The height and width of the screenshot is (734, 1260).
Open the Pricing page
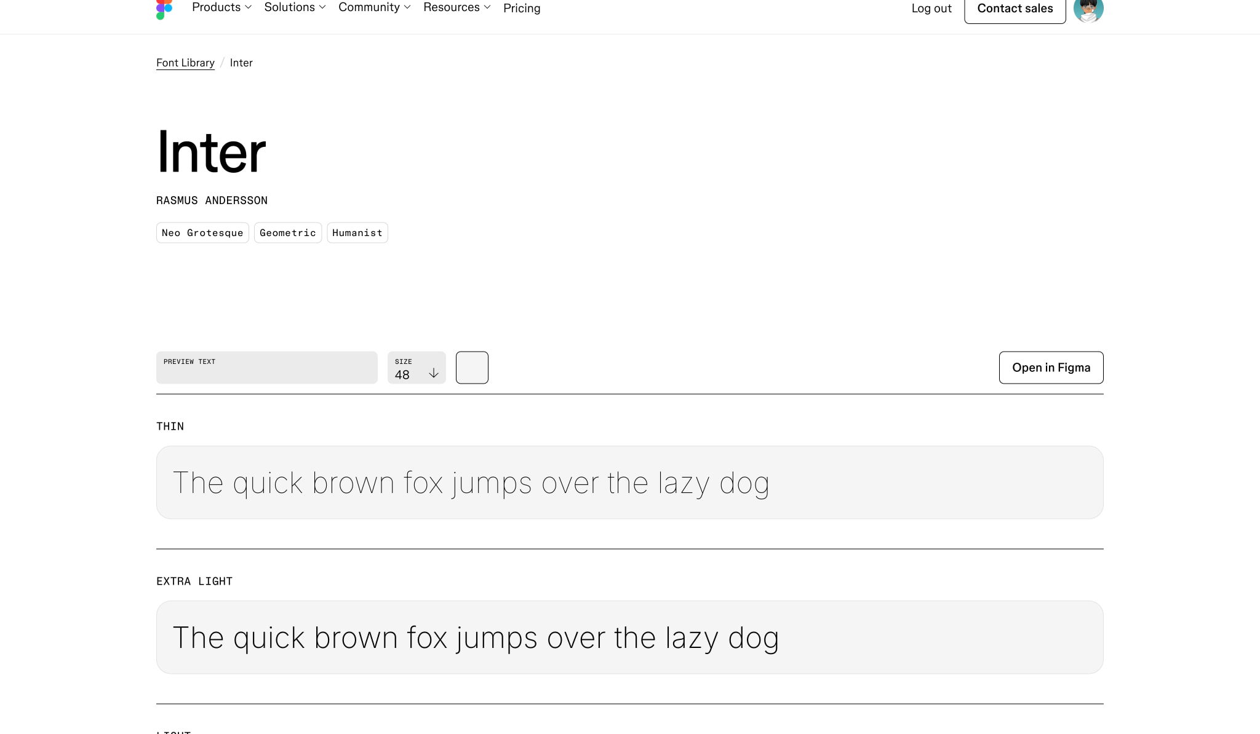[522, 8]
